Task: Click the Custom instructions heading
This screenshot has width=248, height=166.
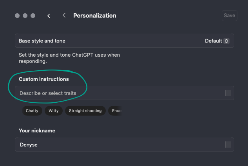Action: click(44, 79)
